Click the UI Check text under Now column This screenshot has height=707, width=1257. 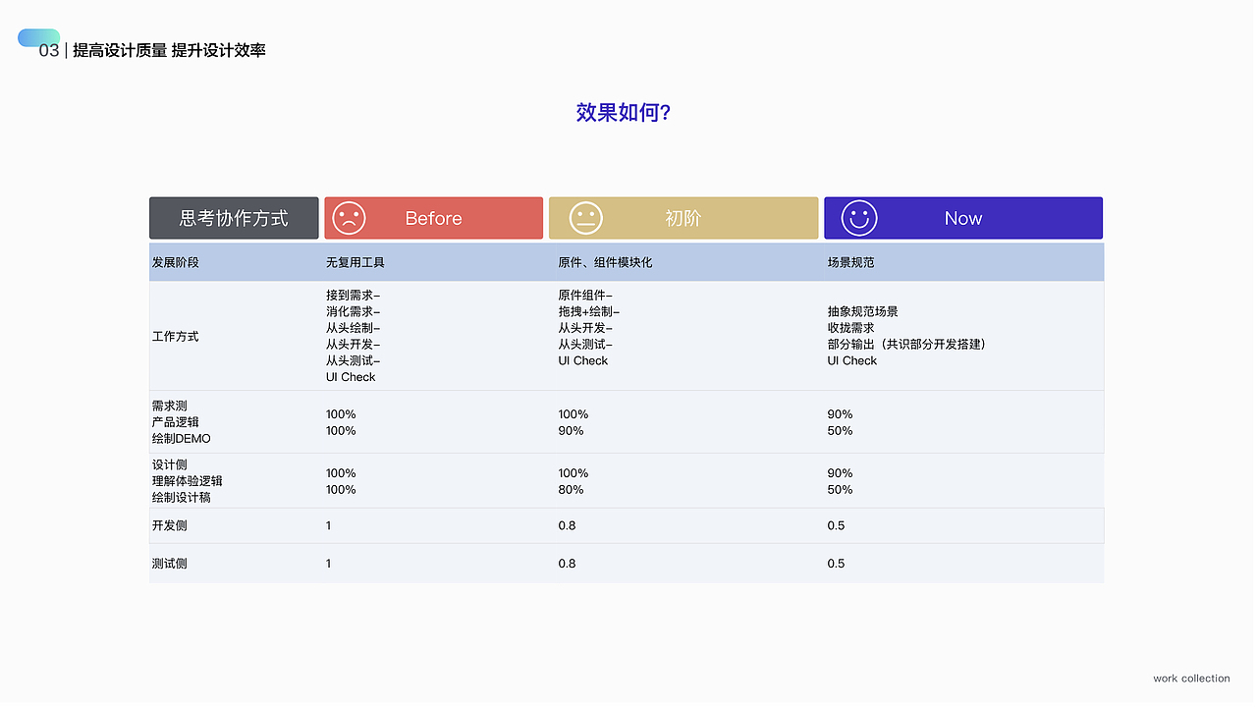[851, 360]
